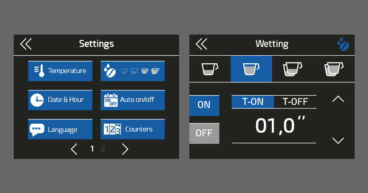368x193 pixels.
Task: Increase wetting time with up arrow
Action: [338, 99]
